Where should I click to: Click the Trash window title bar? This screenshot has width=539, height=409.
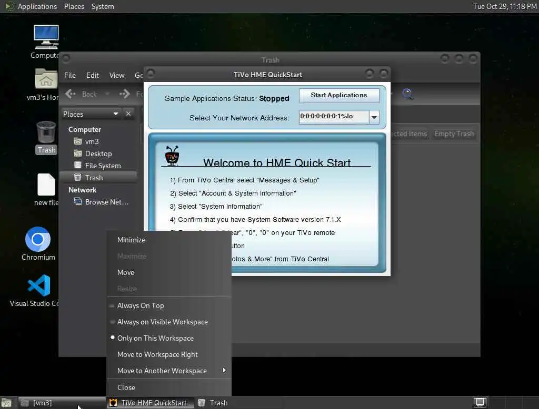[270, 60]
